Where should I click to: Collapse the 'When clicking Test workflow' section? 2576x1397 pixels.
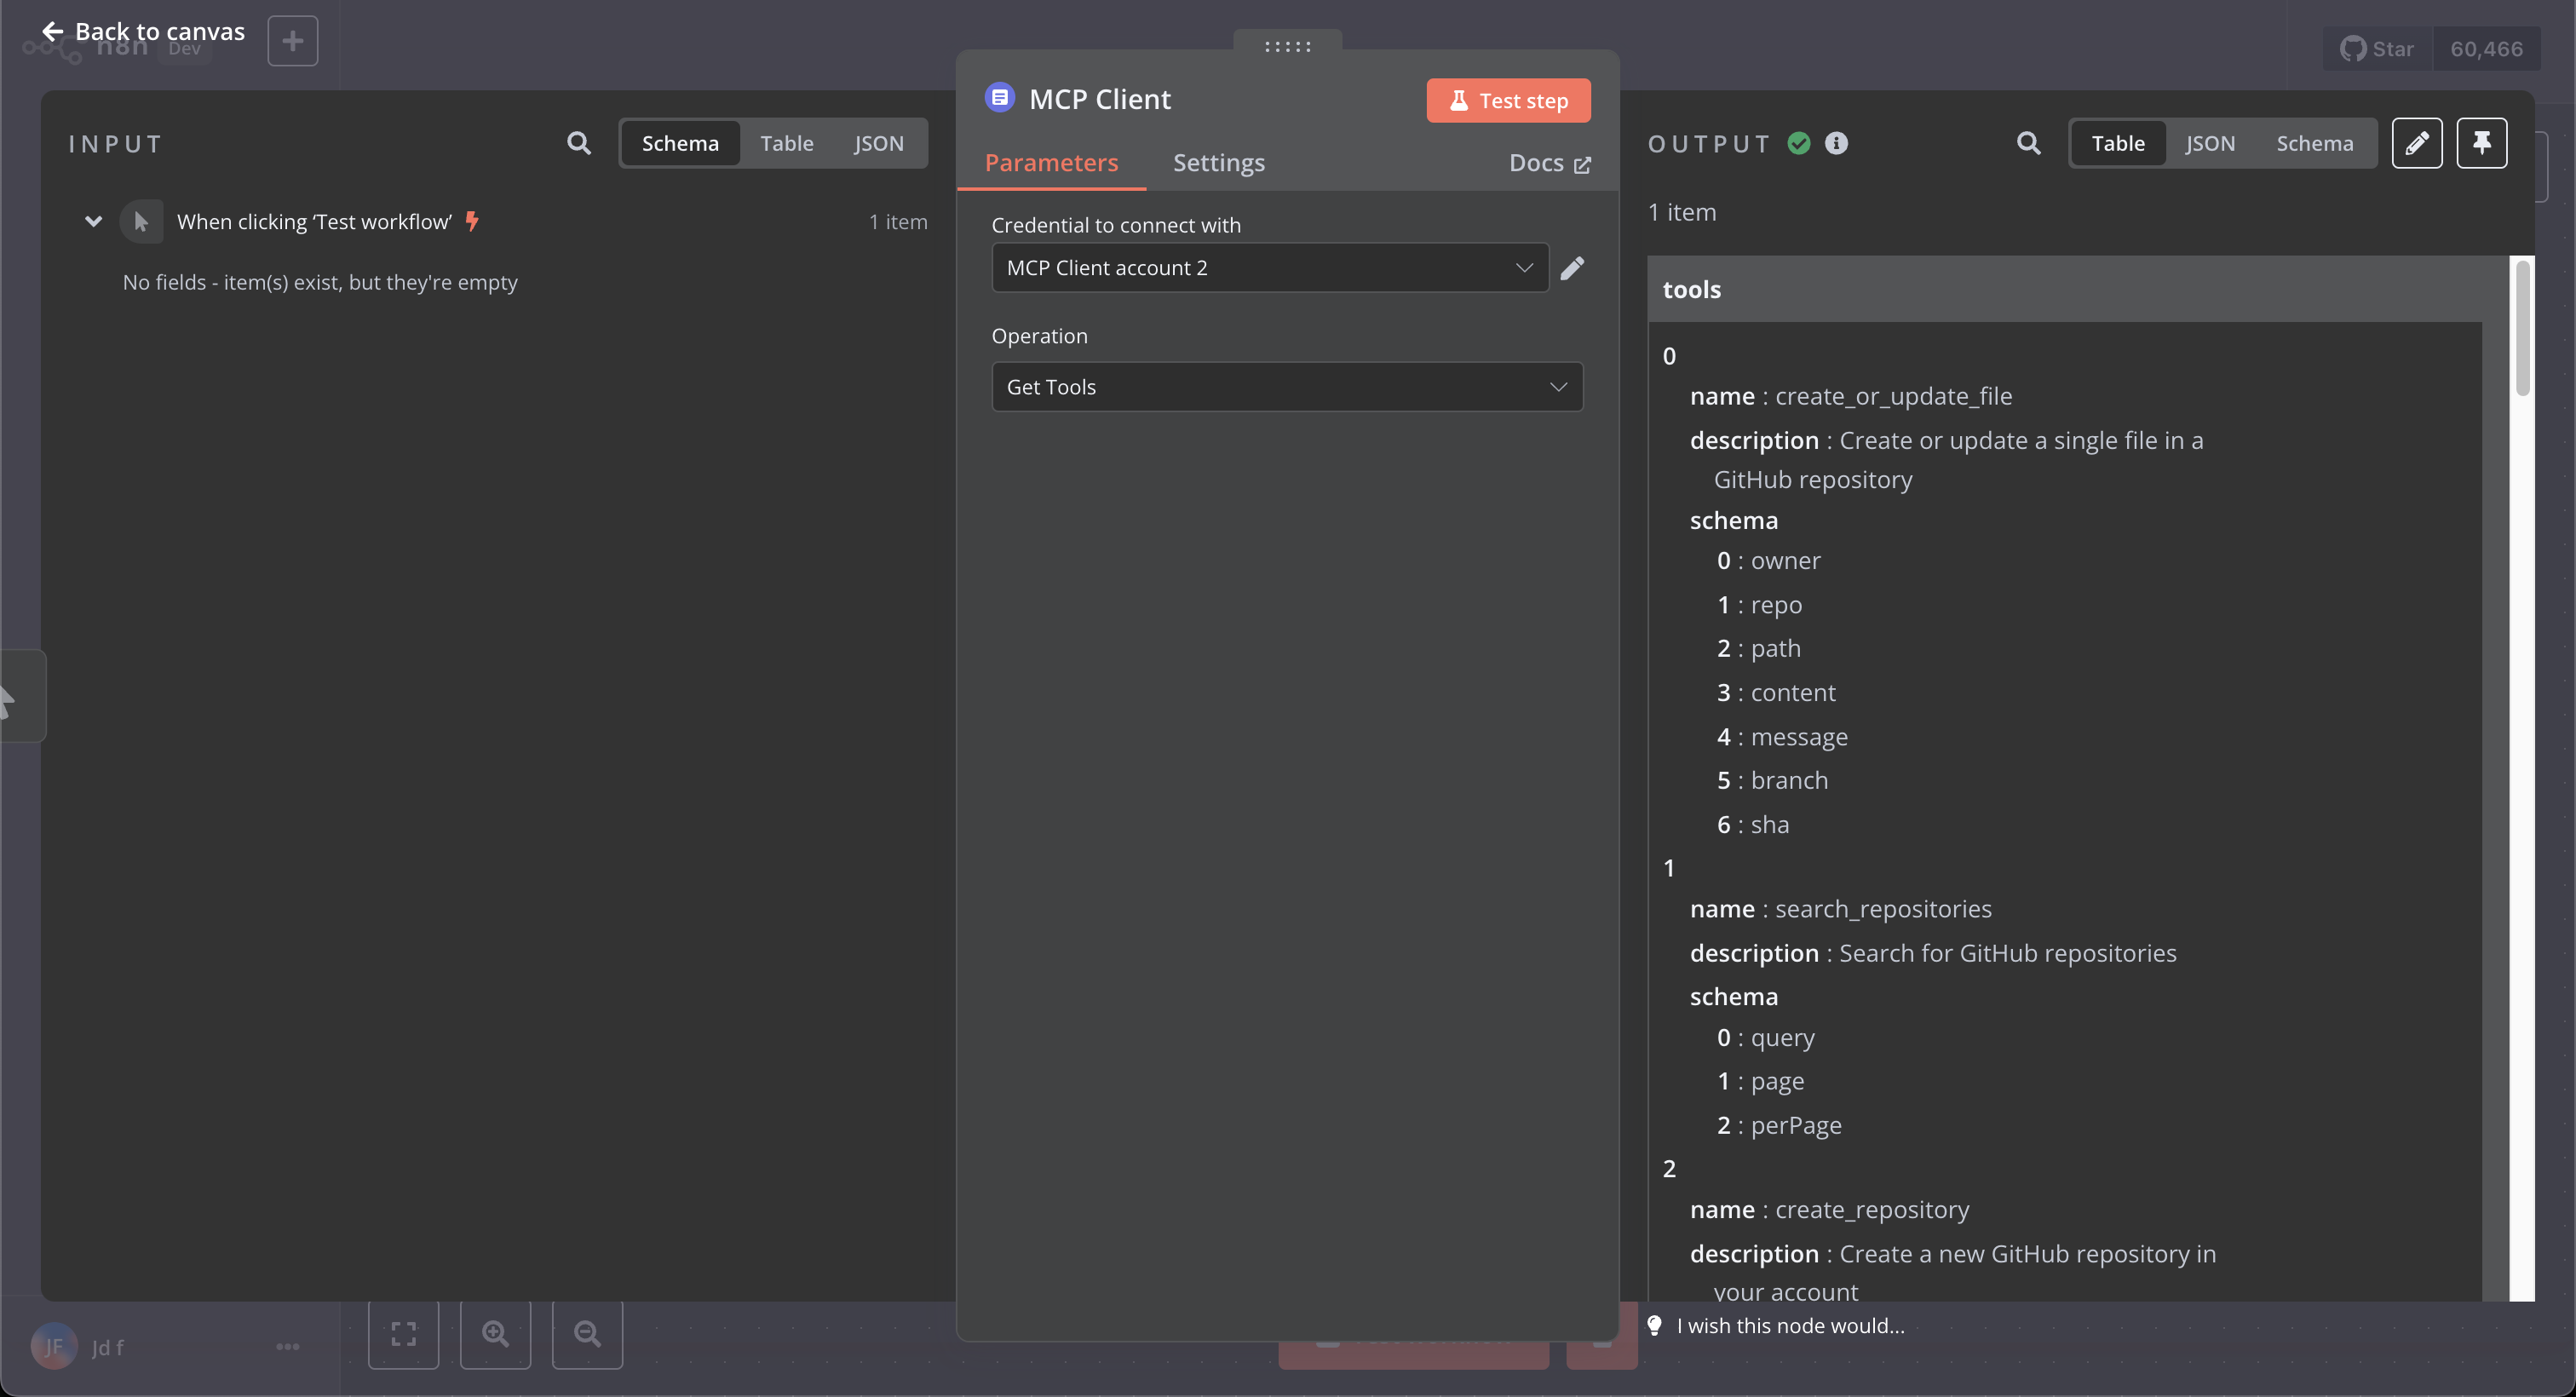93,221
